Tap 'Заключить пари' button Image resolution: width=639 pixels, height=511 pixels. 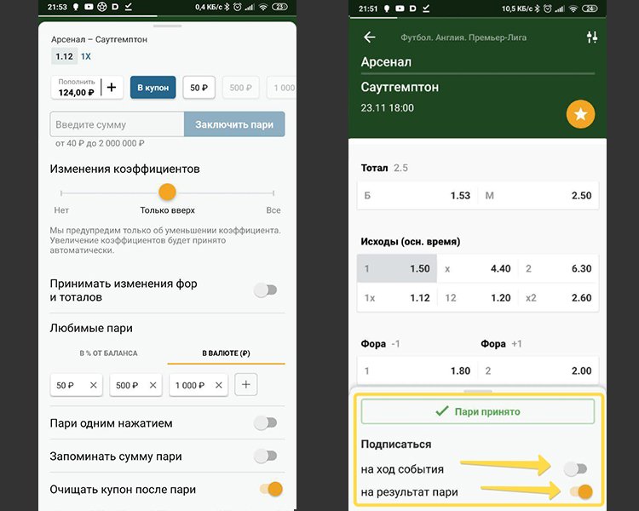(234, 124)
